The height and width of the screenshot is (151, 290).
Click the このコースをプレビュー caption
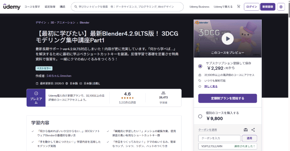(x=228, y=53)
